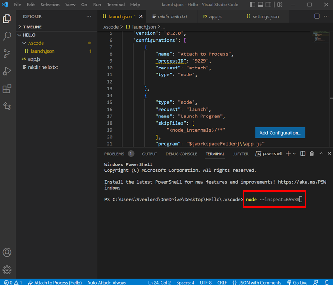Kill terminal with trash icon
The height and width of the screenshot is (285, 333).
pos(312,154)
